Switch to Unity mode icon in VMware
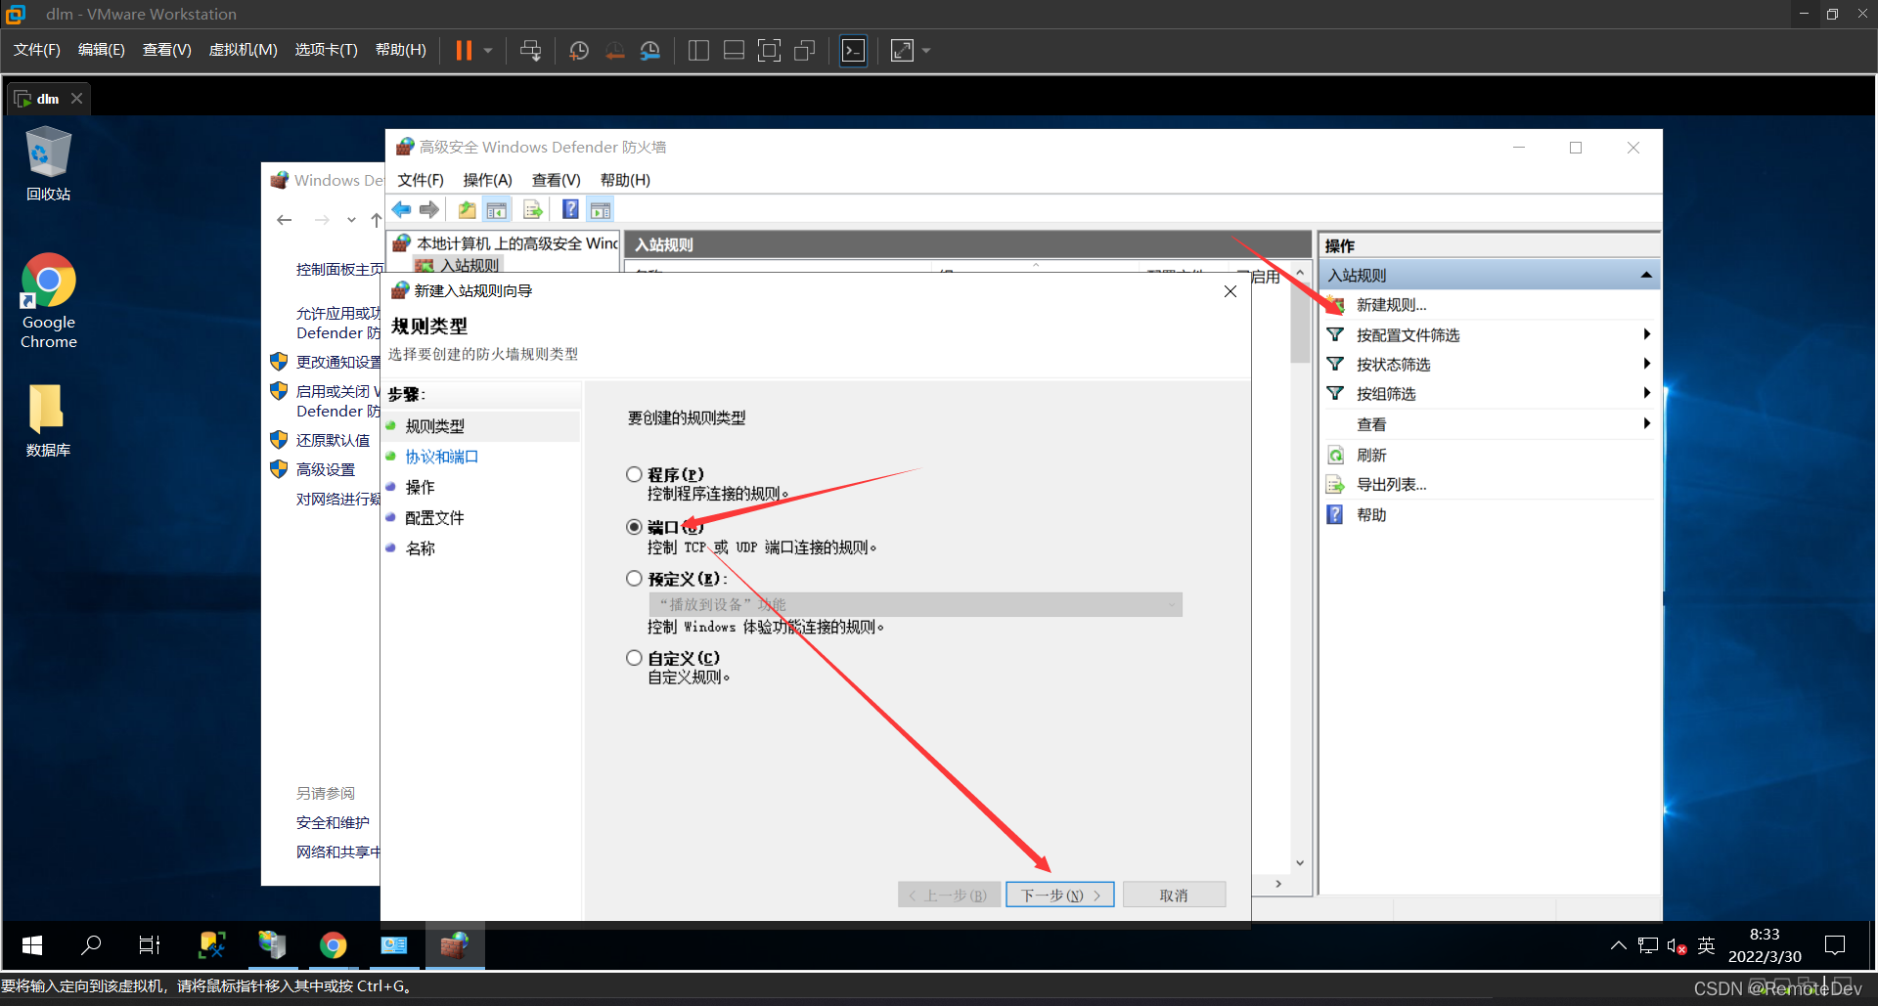 805,50
